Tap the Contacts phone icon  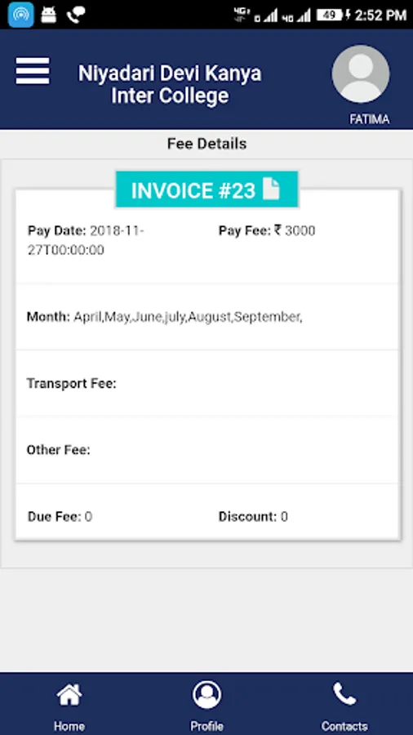[x=344, y=694]
